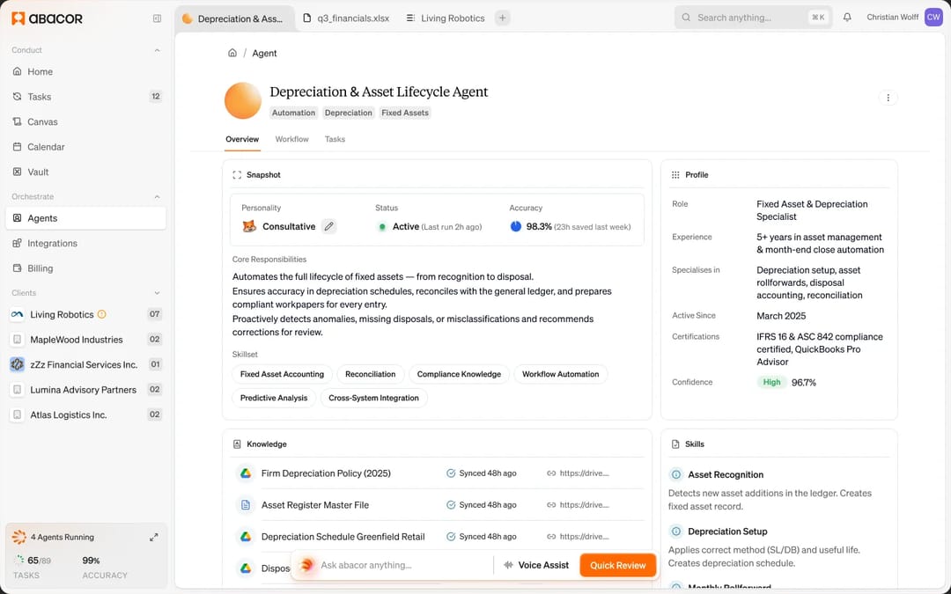Edit the Consultative personality pencil icon
The image size is (951, 594).
[328, 226]
